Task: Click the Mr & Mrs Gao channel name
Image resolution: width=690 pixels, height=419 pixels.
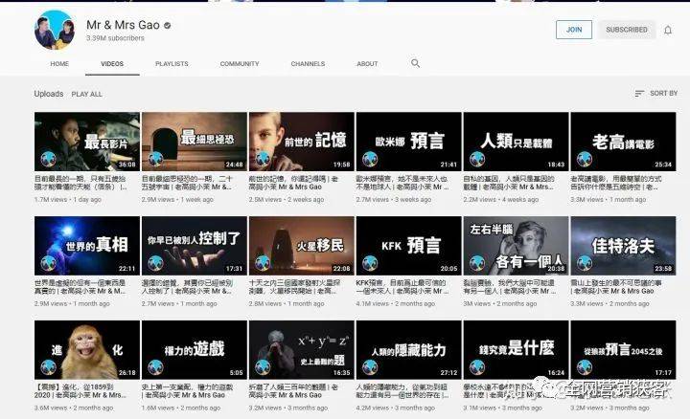Action: click(x=123, y=25)
